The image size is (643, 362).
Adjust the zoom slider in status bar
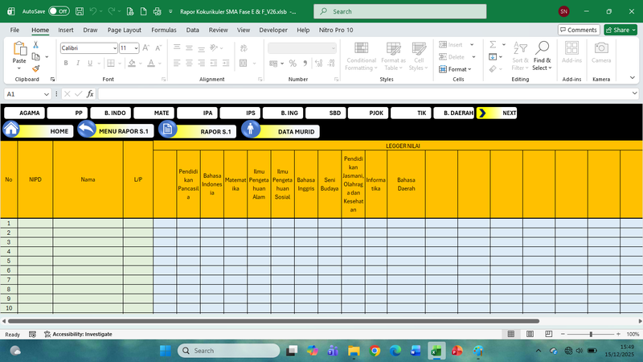[591, 334]
